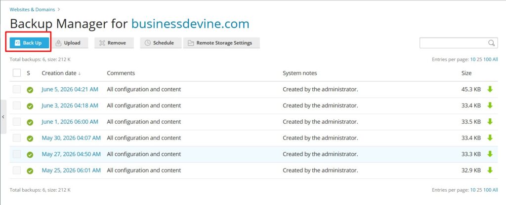
Task: Check the May 27, 2026 backup checkbox
Action: [17, 154]
